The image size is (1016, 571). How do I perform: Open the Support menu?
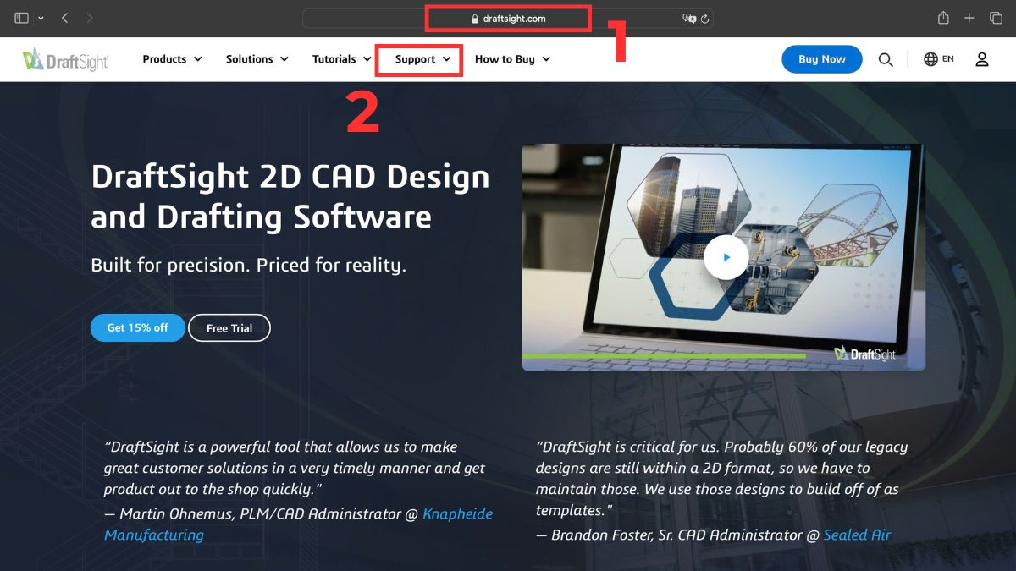coord(422,59)
